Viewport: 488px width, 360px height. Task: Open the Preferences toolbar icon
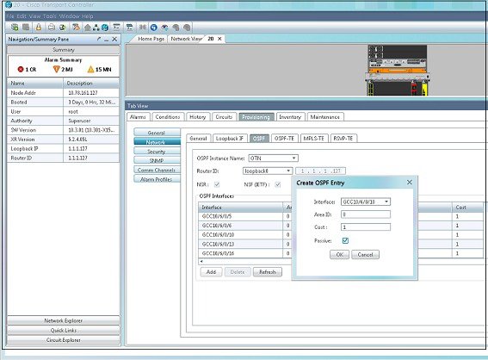click(x=76, y=28)
